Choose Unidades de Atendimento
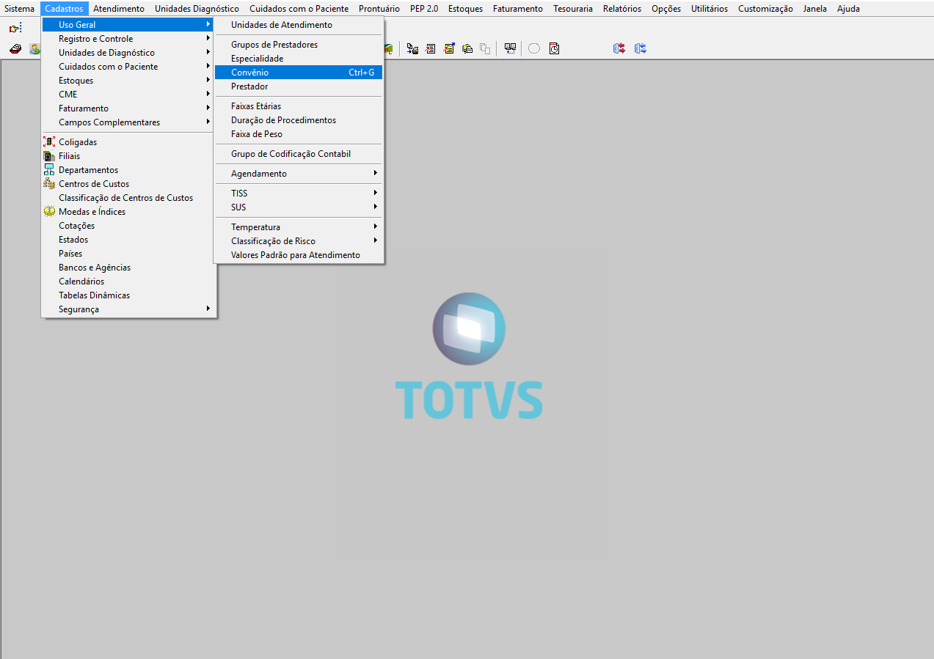 (299, 25)
